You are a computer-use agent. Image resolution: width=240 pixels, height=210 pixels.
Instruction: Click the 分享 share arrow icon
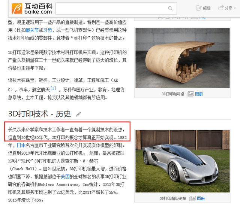(x=221, y=8)
